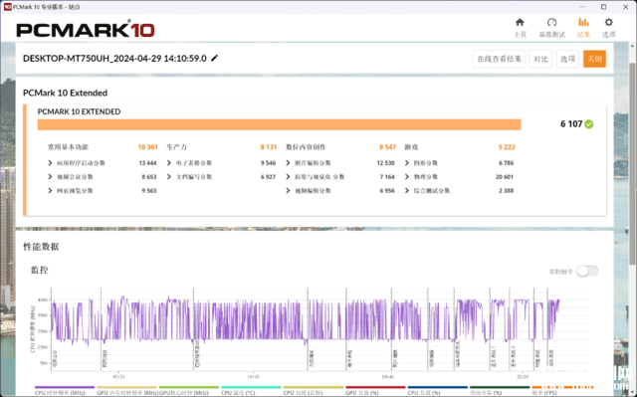
Task: Click the View Results Online (在线查看结果) button
Action: pos(500,59)
